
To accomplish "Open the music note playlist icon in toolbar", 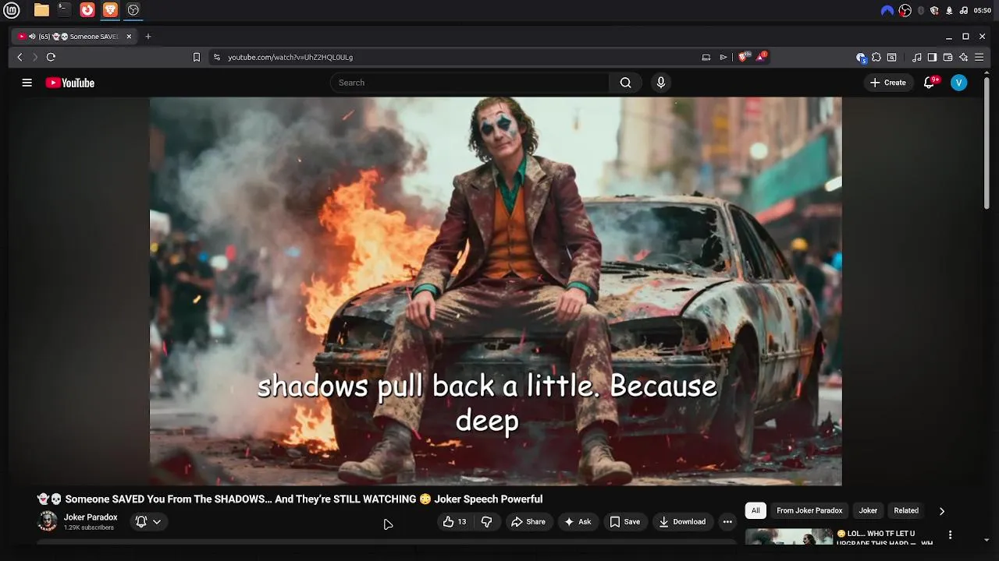I will [917, 57].
